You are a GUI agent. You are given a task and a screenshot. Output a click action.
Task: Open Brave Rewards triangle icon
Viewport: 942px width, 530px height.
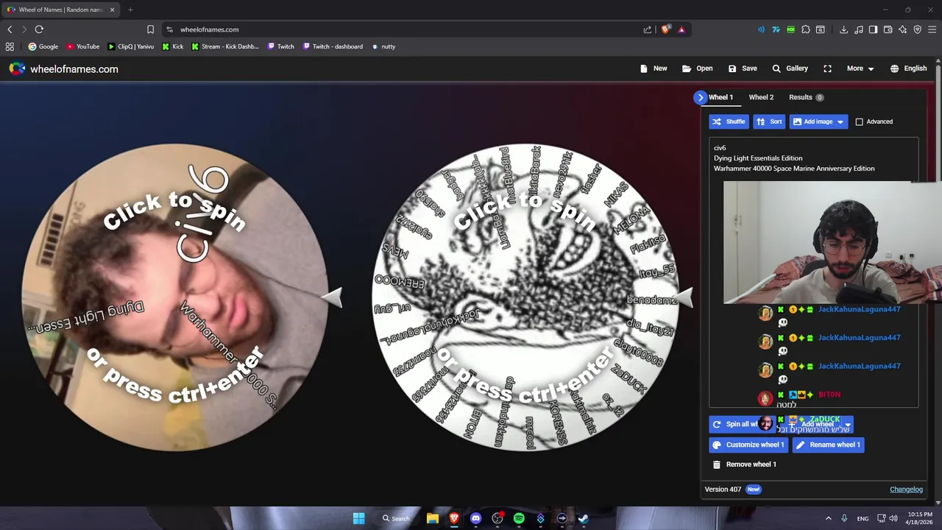pyautogui.click(x=681, y=29)
